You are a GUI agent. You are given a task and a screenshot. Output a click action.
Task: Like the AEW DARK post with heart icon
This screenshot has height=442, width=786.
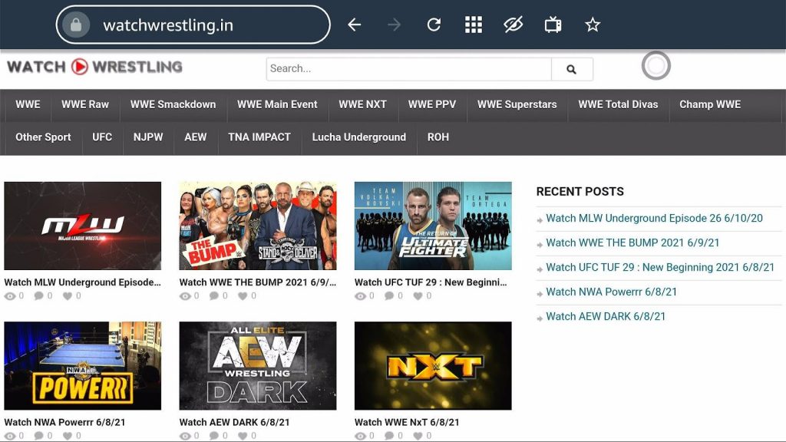(243, 436)
